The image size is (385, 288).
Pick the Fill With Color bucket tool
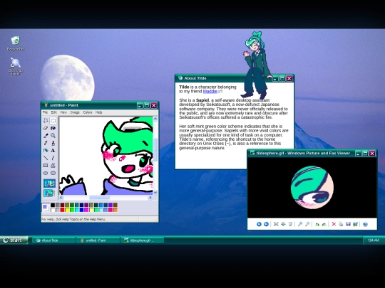coord(53,128)
